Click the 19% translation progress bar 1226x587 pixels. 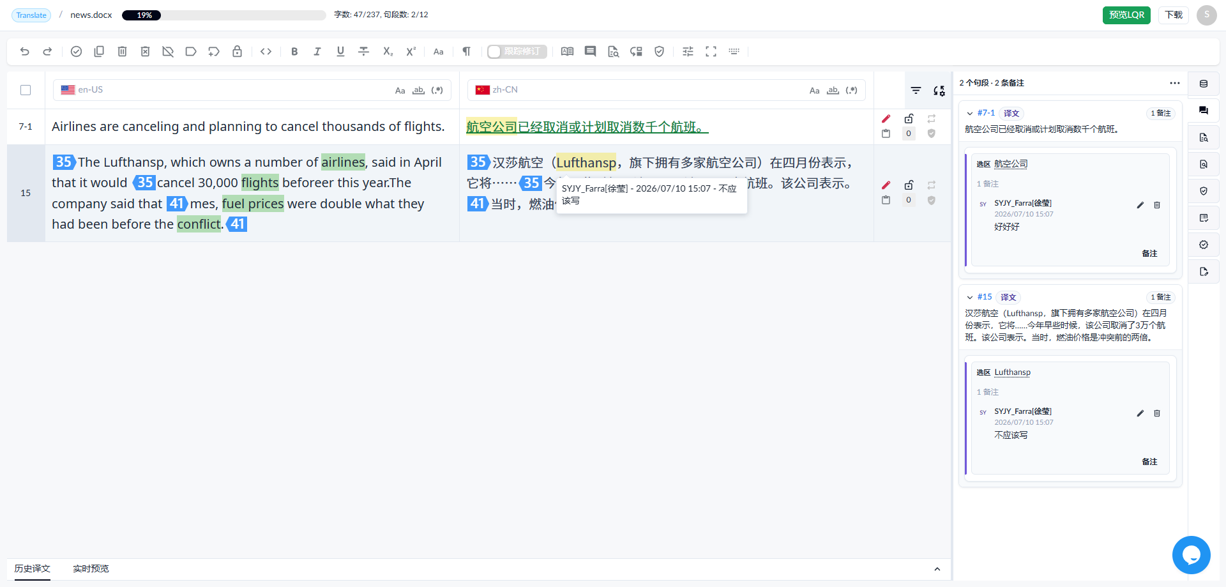[223, 15]
